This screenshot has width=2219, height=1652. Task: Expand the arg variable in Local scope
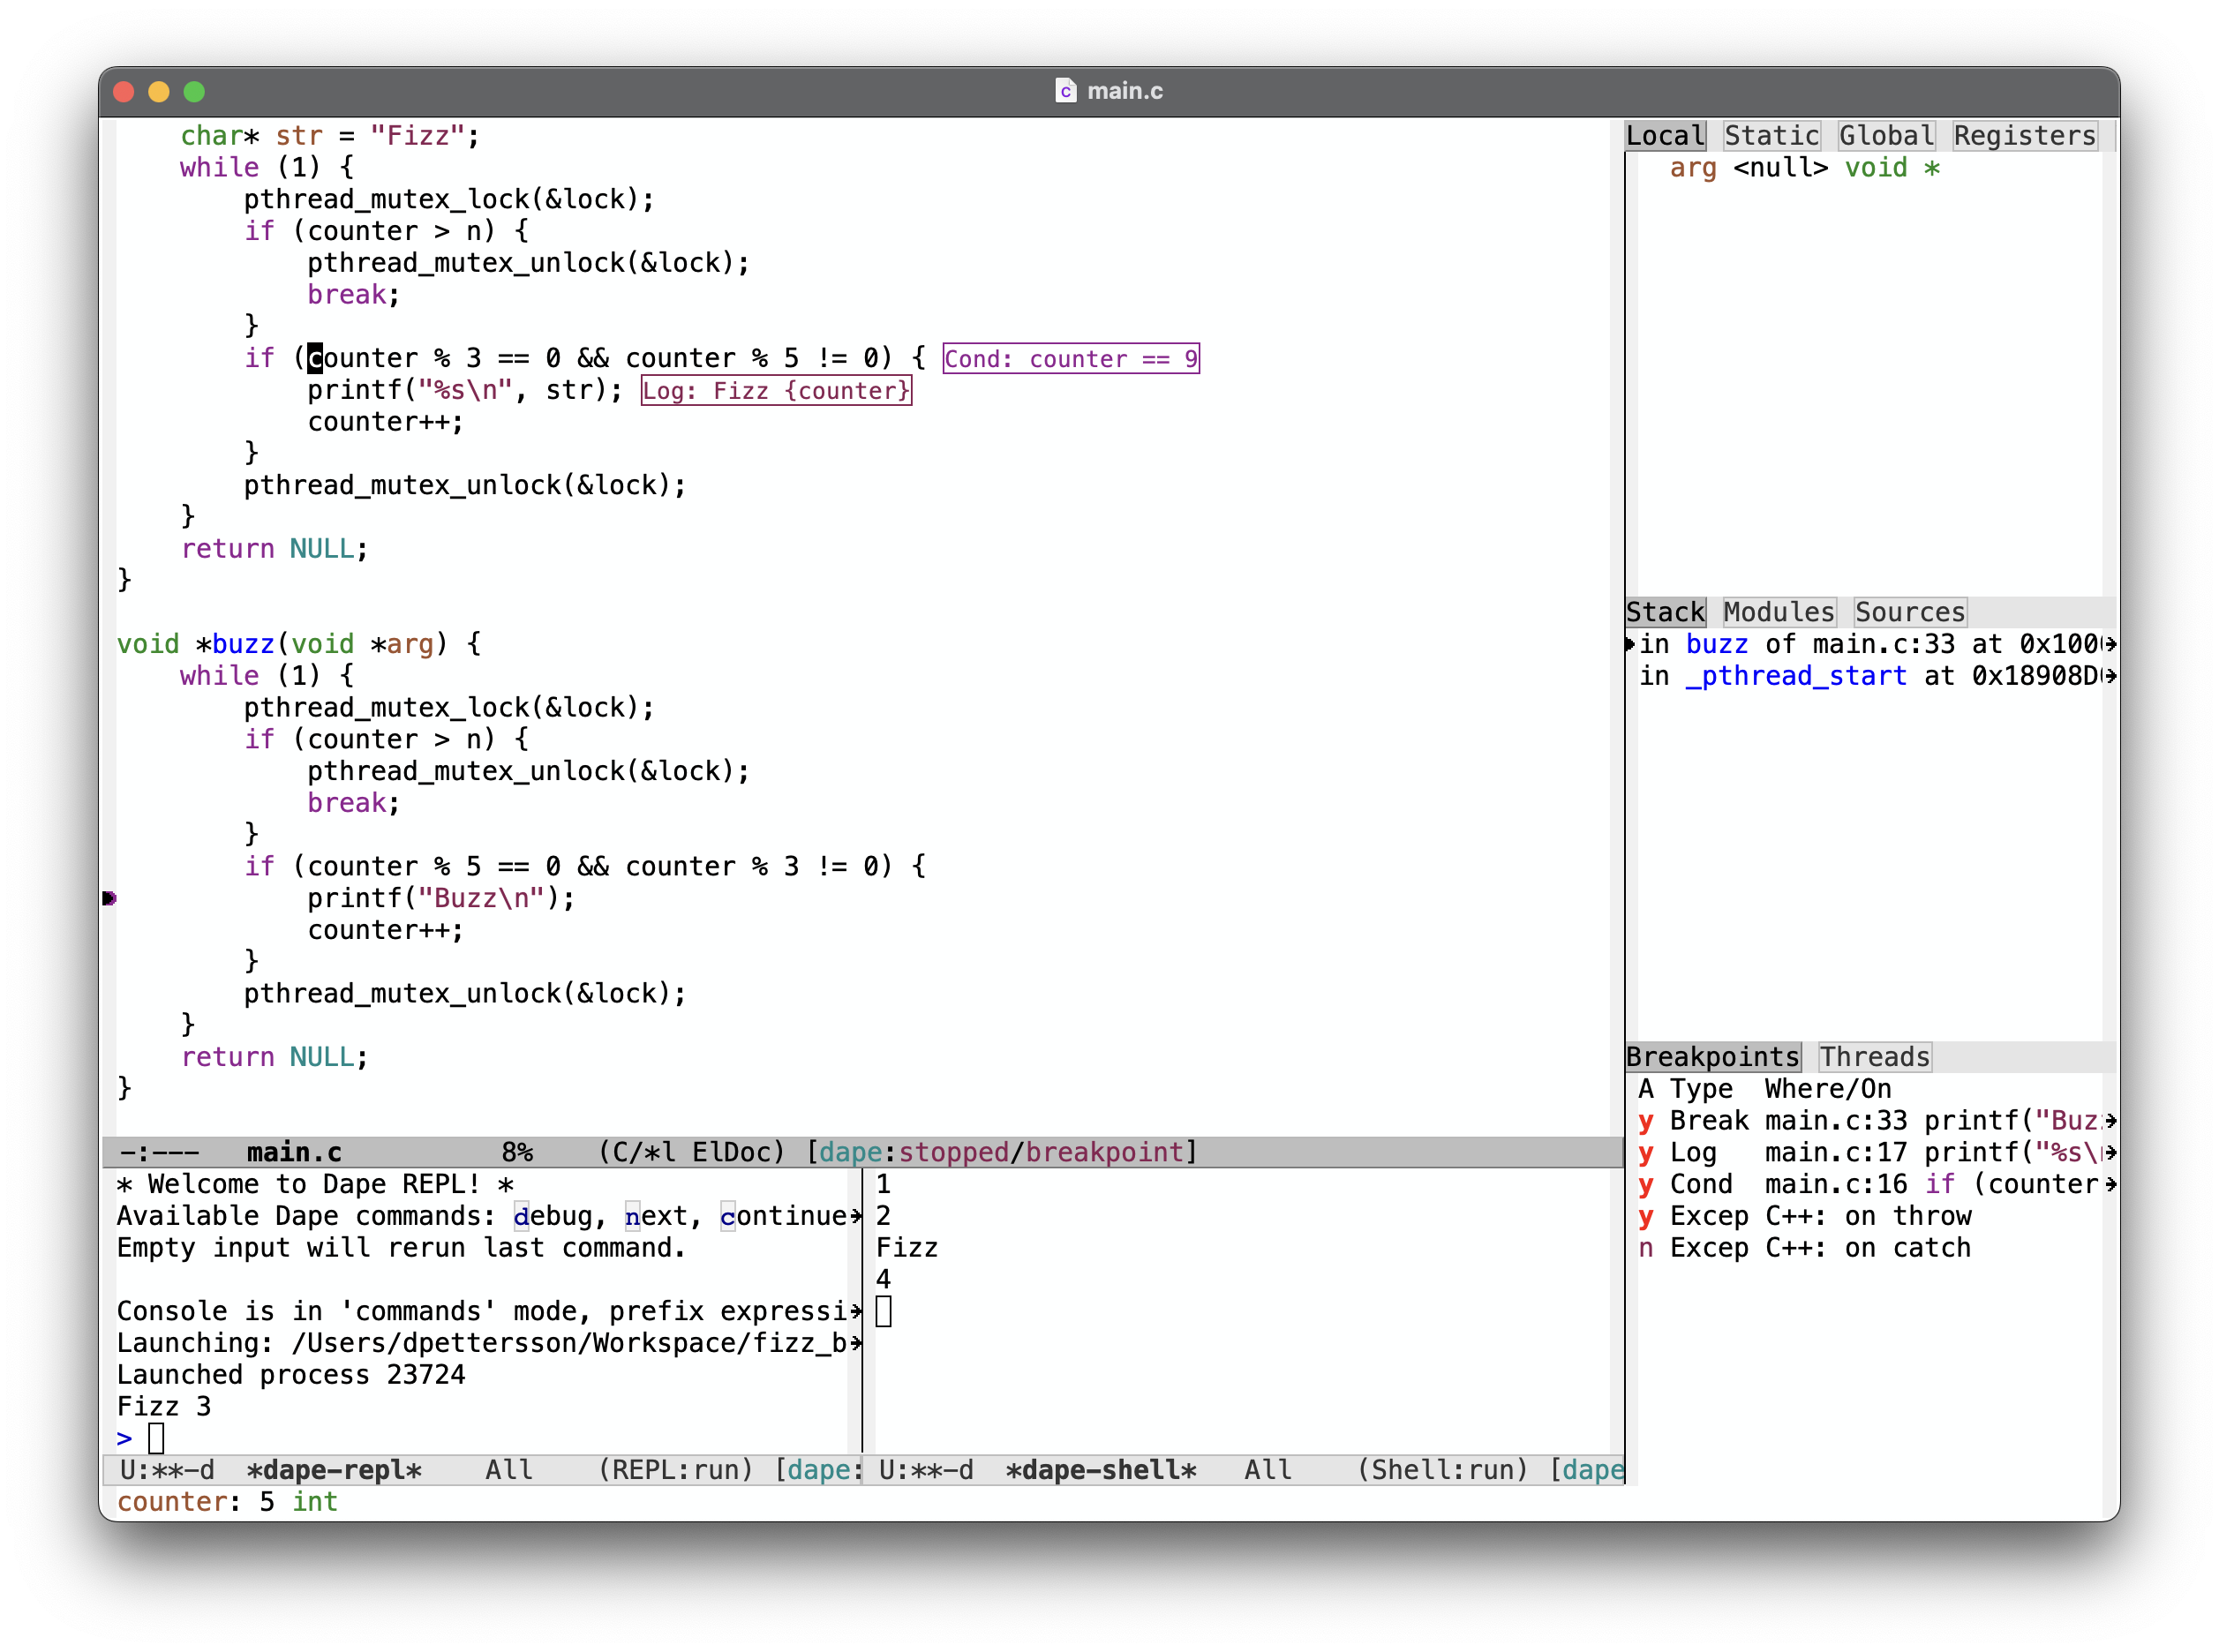(1692, 168)
